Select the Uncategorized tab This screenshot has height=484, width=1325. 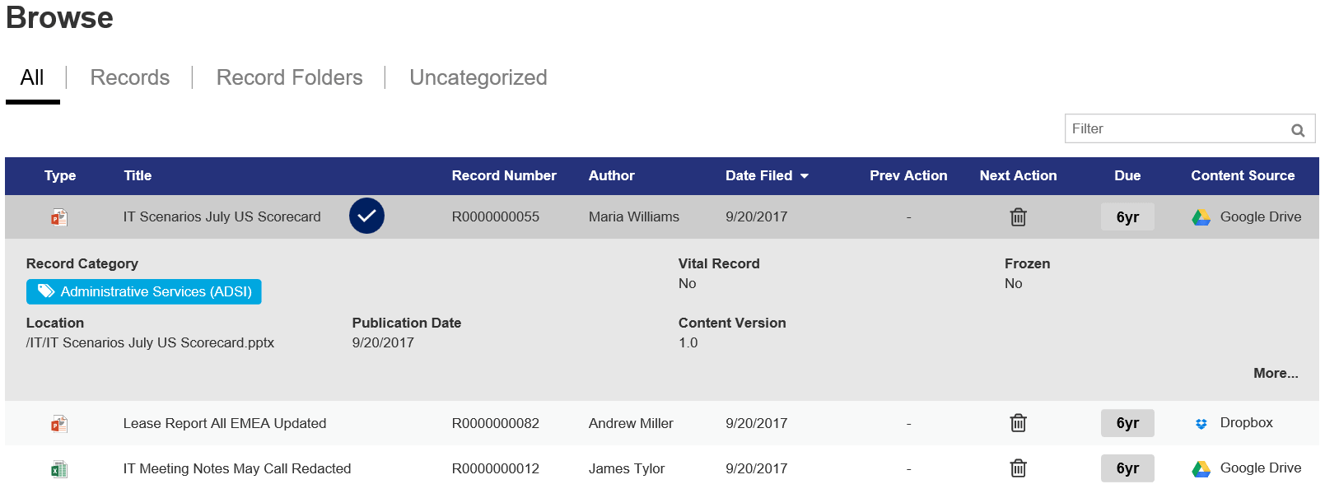(478, 77)
